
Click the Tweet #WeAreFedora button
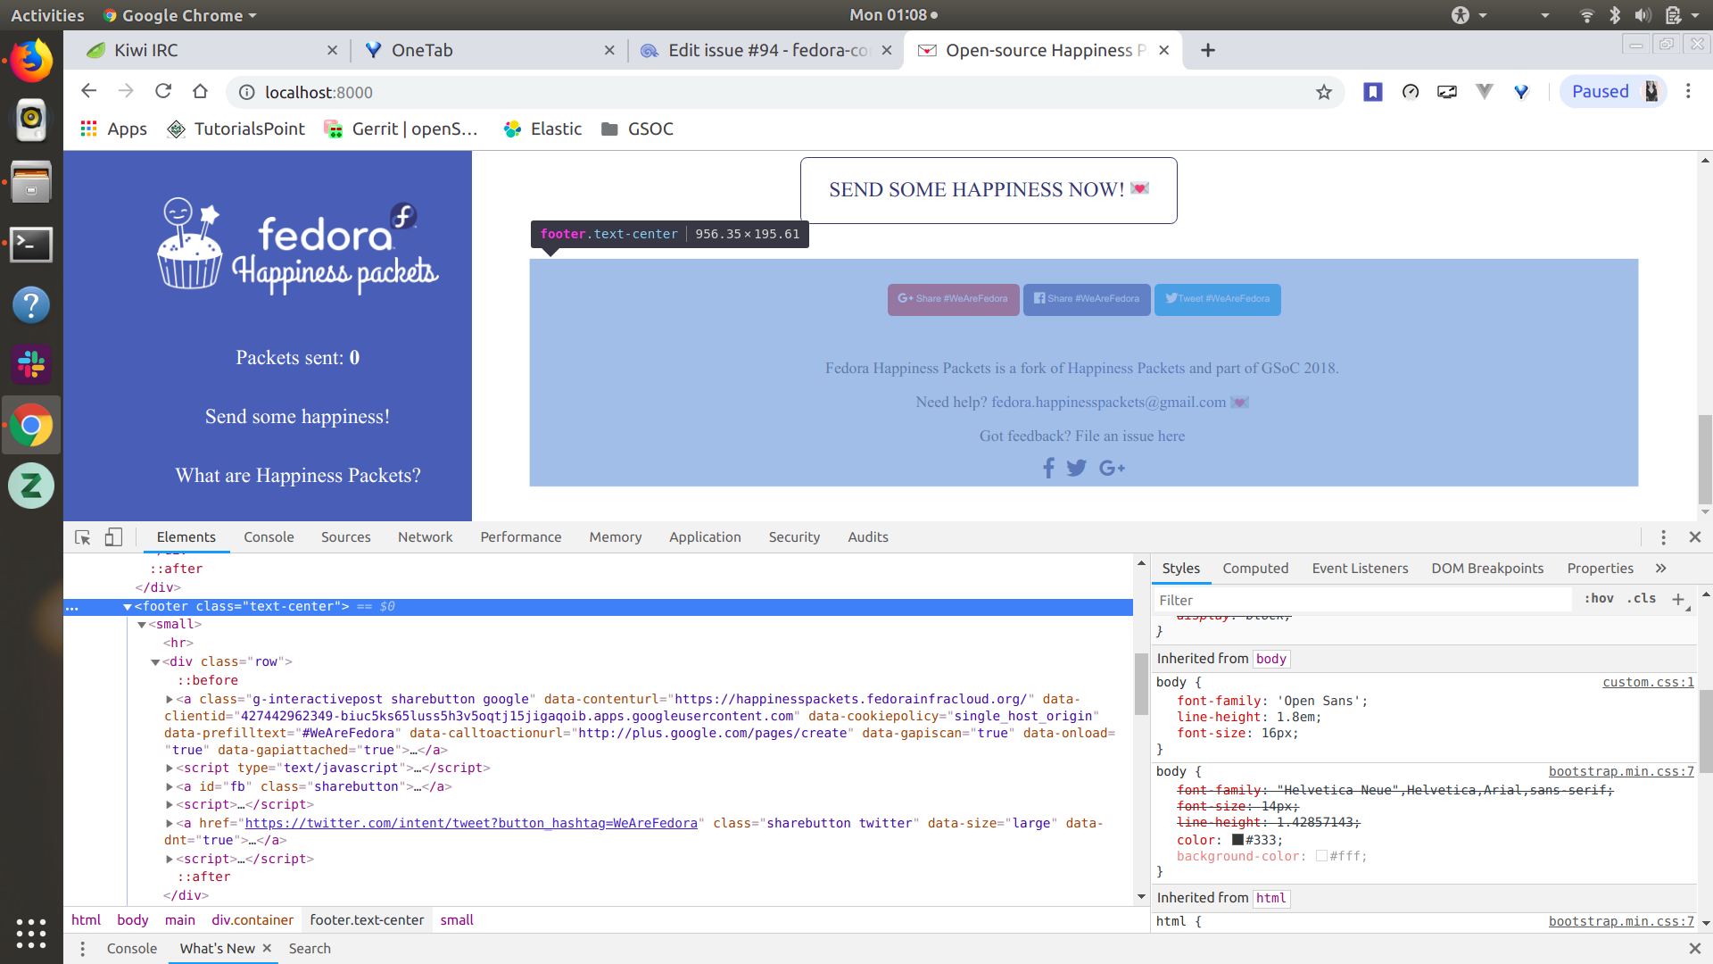click(1217, 299)
